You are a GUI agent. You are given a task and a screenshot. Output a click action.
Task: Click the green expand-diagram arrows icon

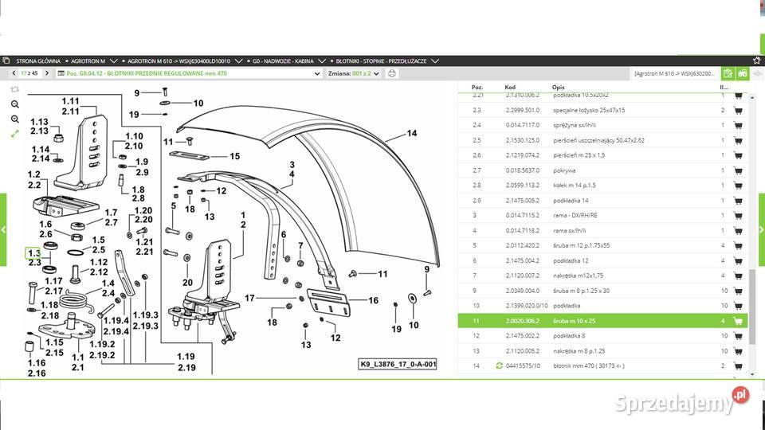tap(14, 134)
